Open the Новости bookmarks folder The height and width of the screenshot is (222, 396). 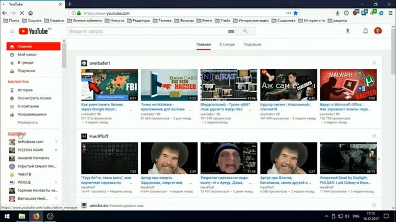(114, 20)
